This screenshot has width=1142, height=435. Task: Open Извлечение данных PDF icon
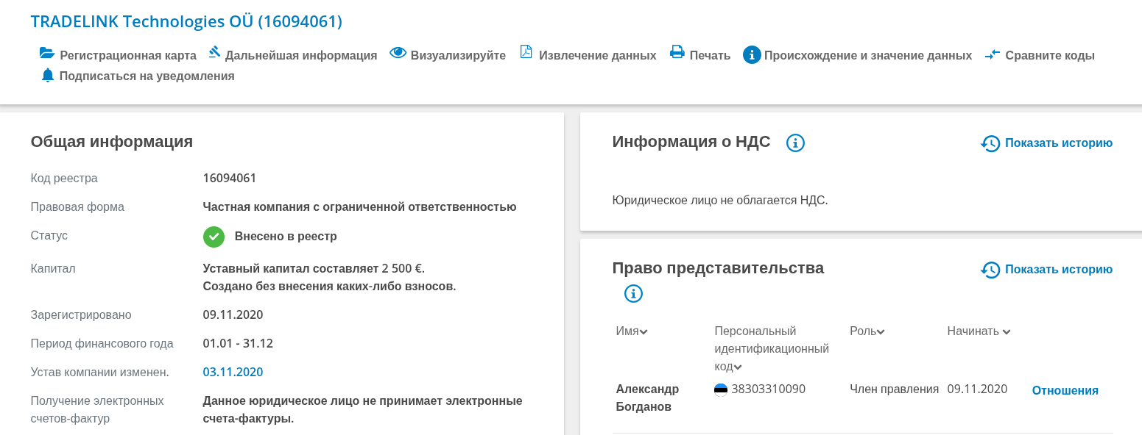point(526,52)
